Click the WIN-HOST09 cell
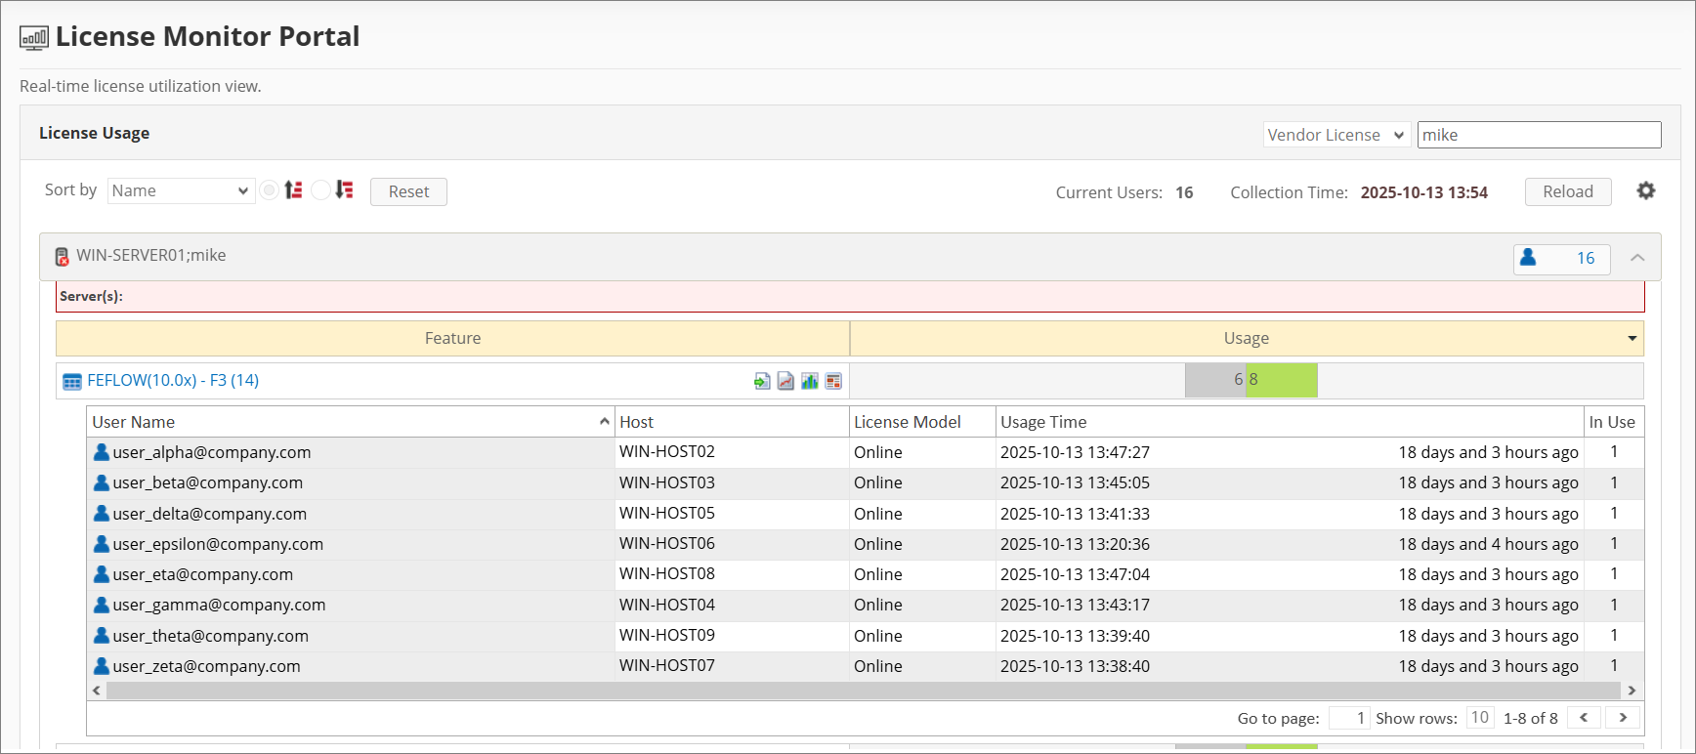This screenshot has width=1696, height=754. [732, 636]
